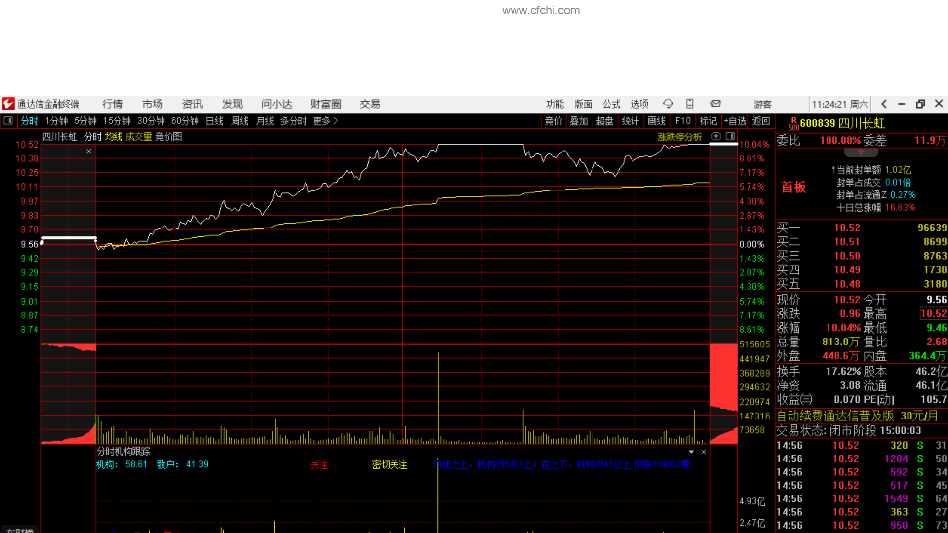Switch to the 日线 chart tab
This screenshot has height=533, width=948.
click(214, 121)
